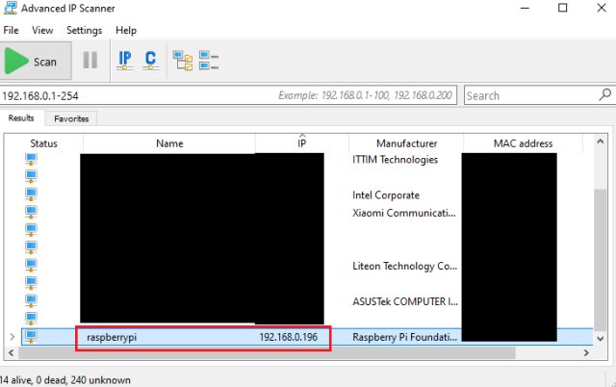Open the Settings menu
616x387 pixels.
point(84,30)
